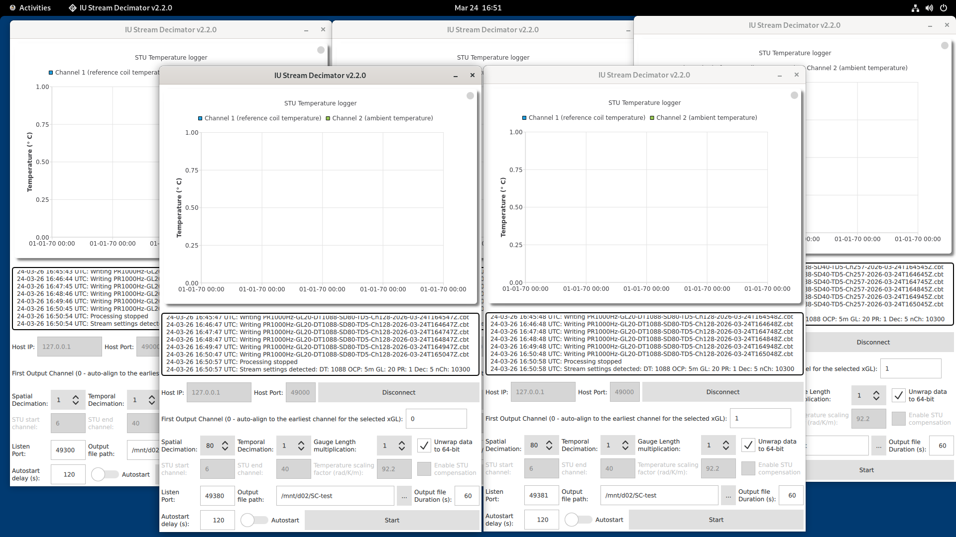Viewport: 956px width, 537px height.
Task: Increase Spatial Decimation 80 in port 49380 window
Action: (226, 442)
